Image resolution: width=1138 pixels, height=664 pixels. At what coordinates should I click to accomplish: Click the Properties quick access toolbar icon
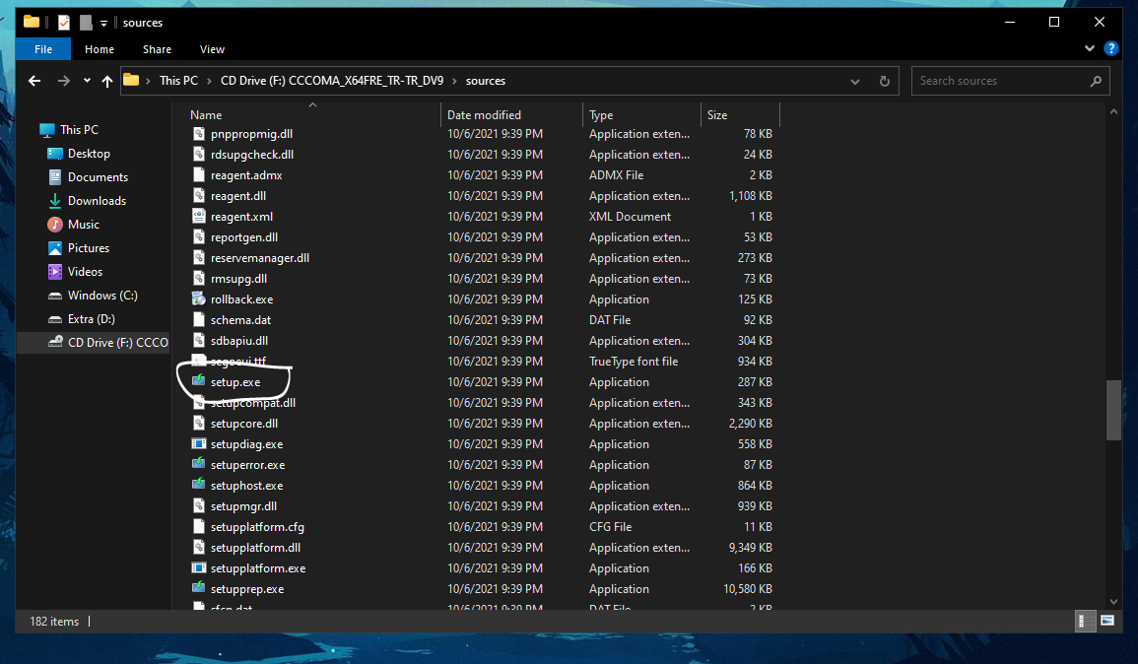click(x=64, y=23)
